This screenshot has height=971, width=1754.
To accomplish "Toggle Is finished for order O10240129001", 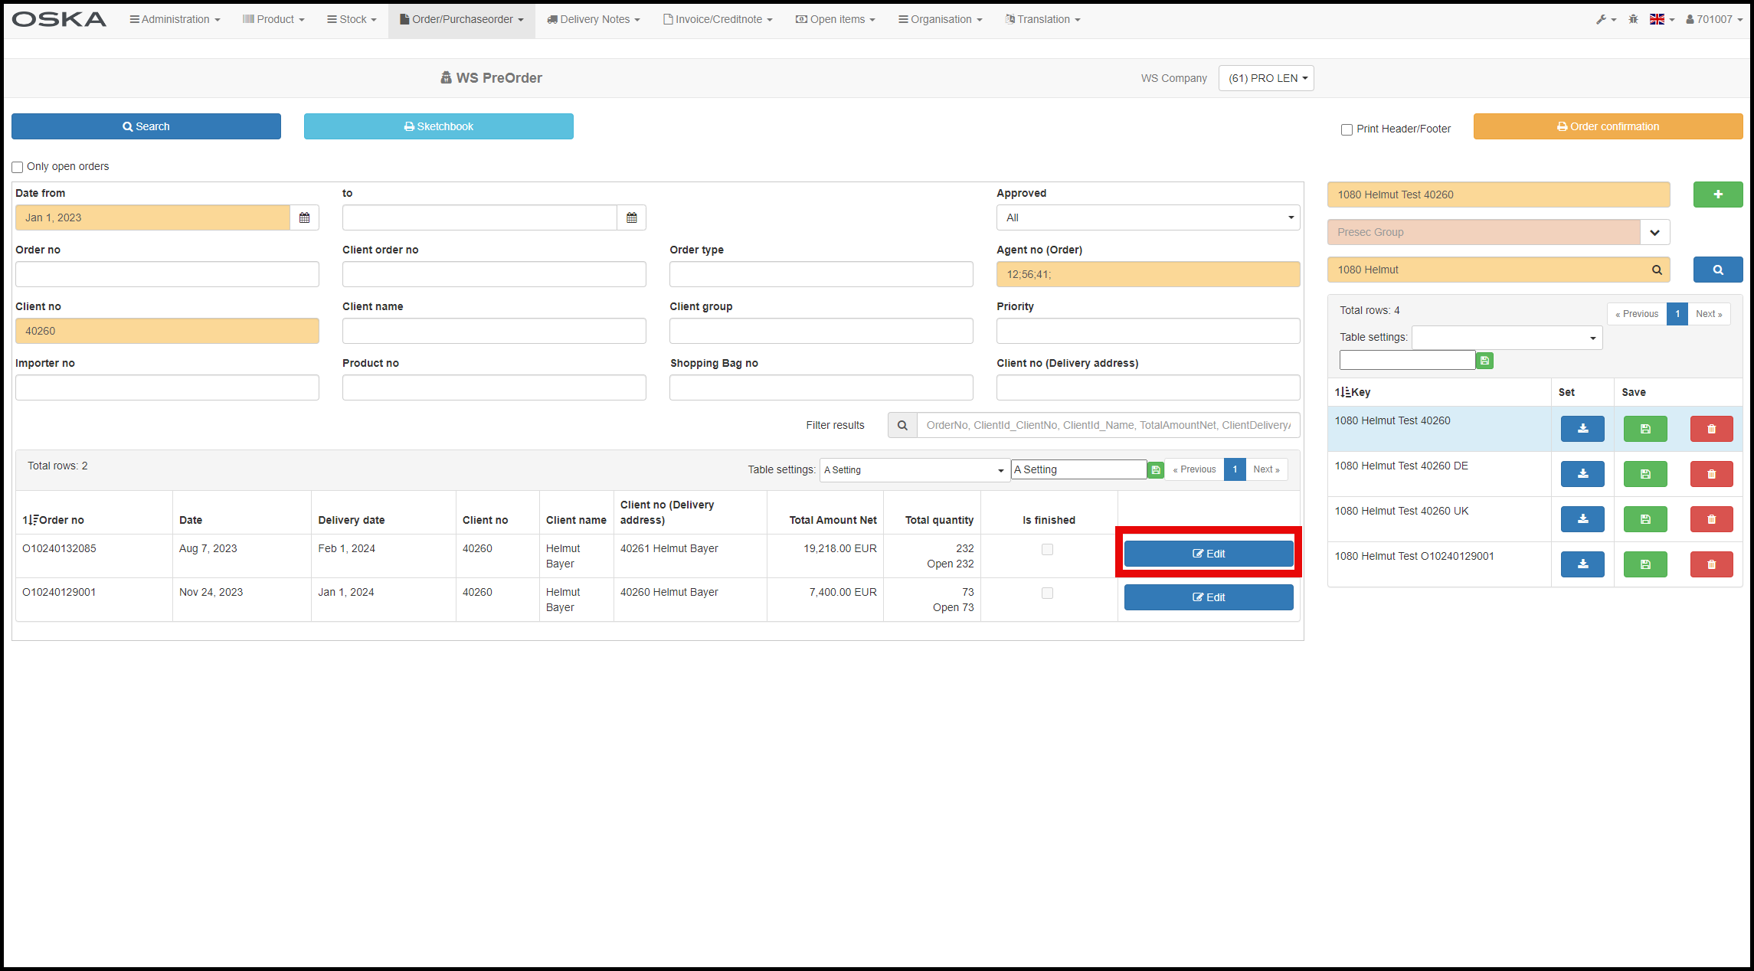I will [x=1047, y=593].
